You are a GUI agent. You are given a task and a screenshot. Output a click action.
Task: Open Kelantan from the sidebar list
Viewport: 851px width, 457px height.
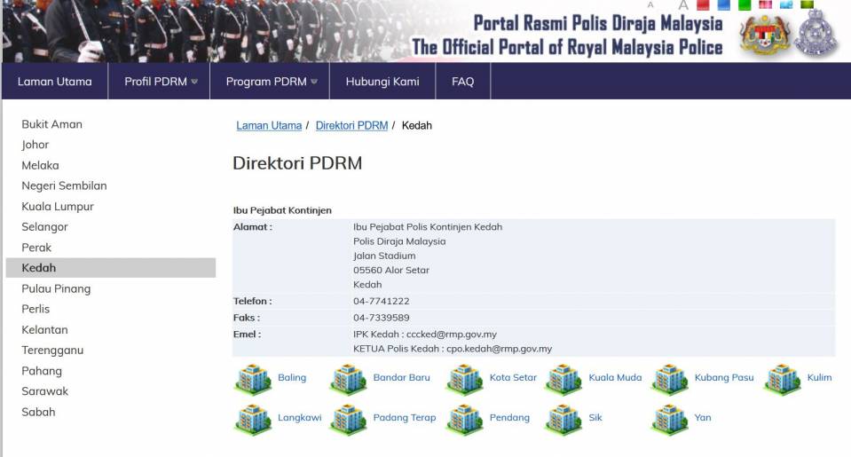tap(44, 329)
